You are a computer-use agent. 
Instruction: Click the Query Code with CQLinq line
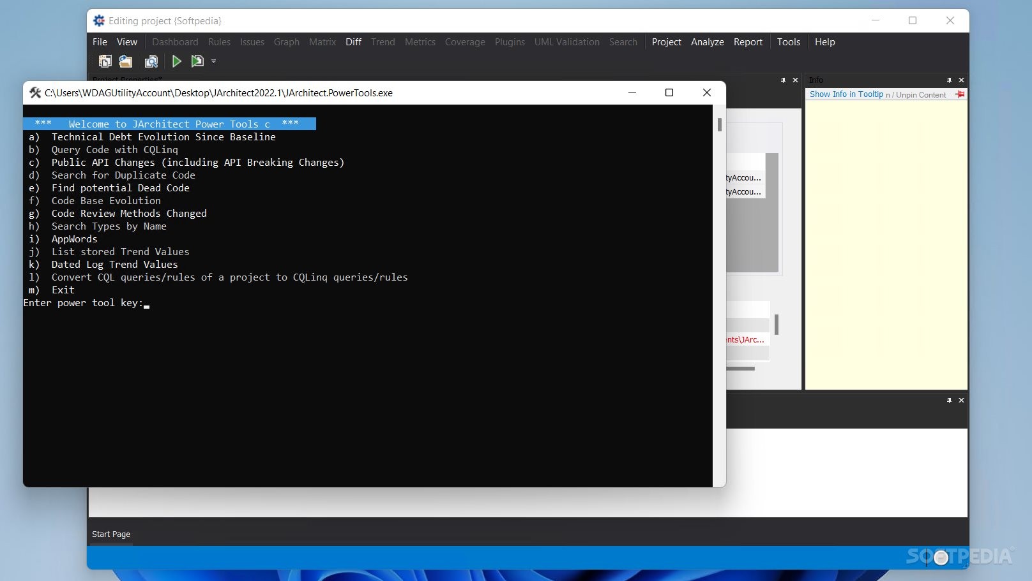103,150
